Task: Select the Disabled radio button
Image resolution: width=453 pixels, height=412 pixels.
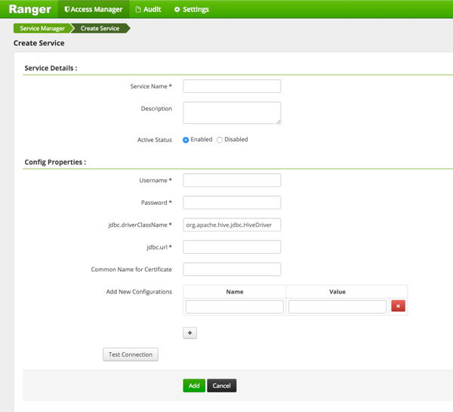Action: (x=220, y=140)
